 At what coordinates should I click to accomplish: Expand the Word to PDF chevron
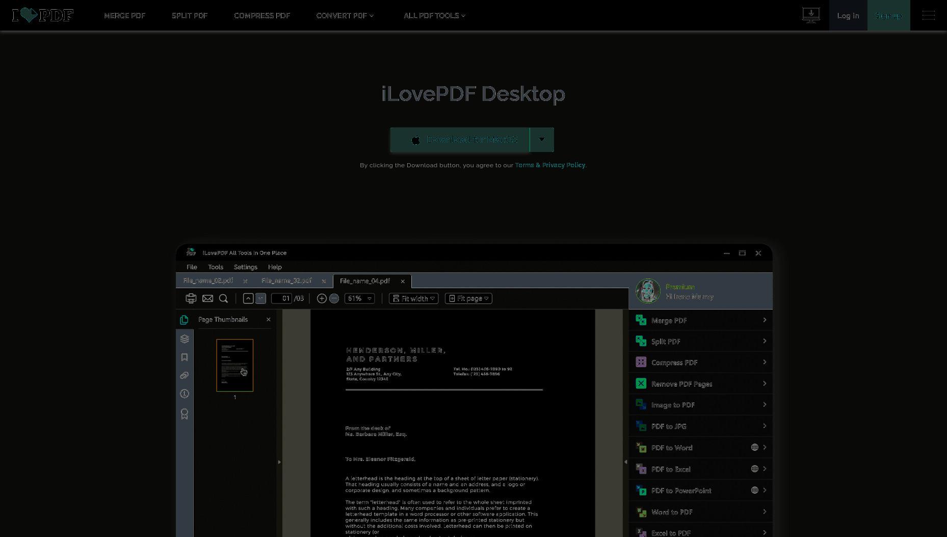(x=765, y=512)
